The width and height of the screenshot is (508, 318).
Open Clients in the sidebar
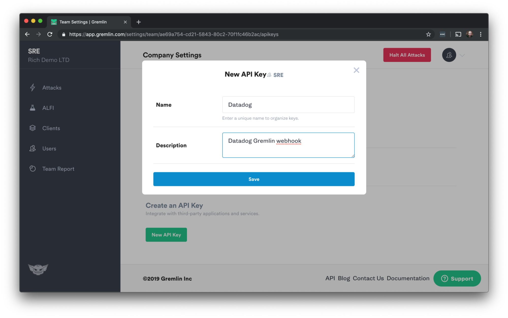[x=51, y=128]
